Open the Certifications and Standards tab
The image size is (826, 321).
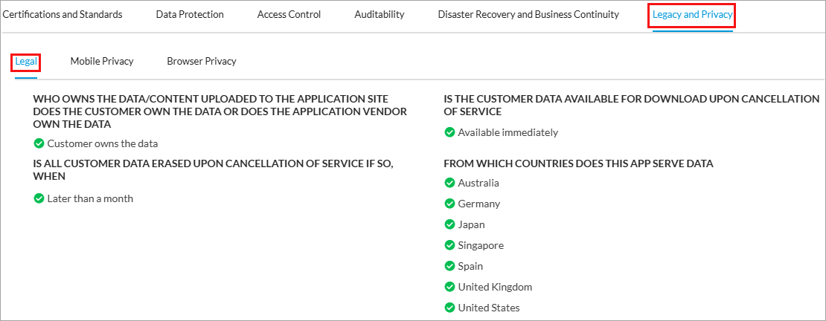(x=63, y=15)
